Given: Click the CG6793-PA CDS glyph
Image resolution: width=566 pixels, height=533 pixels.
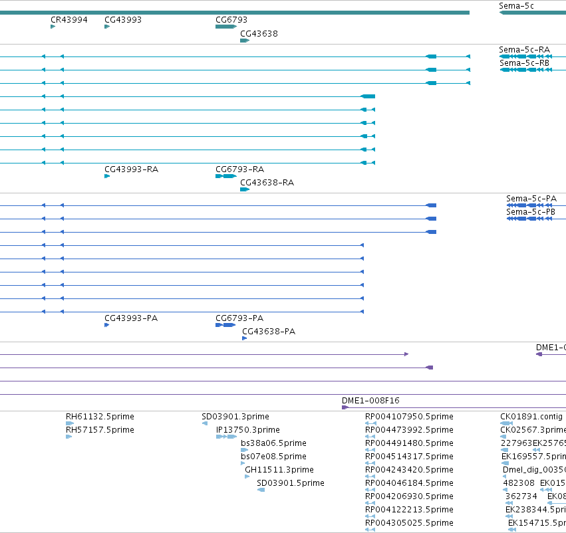Looking at the screenshot, I should point(225,325).
